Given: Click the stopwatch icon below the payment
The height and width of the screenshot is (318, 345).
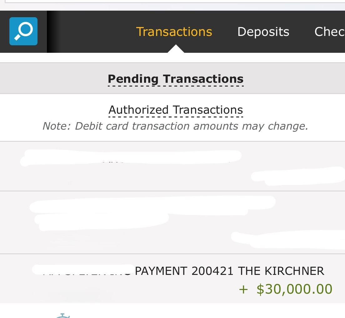Looking at the screenshot, I should point(63,315).
